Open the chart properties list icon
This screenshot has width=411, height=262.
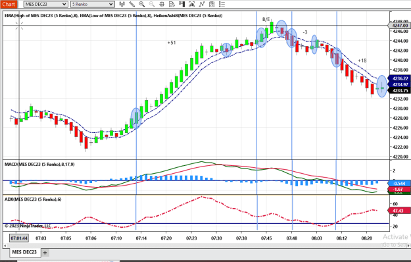pyautogui.click(x=222, y=4)
